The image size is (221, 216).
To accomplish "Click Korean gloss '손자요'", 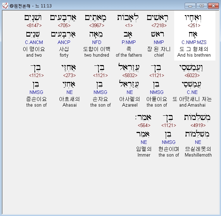I will (100, 99).
